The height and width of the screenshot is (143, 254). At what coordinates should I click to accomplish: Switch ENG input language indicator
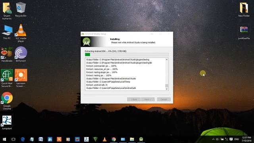[237, 139]
